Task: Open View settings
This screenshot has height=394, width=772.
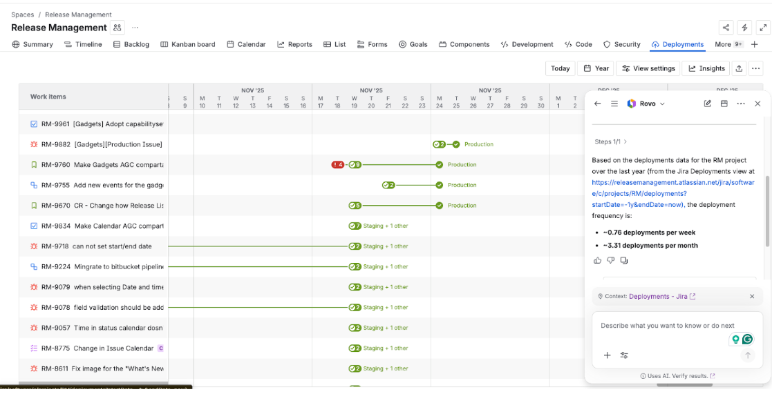Action: (648, 68)
